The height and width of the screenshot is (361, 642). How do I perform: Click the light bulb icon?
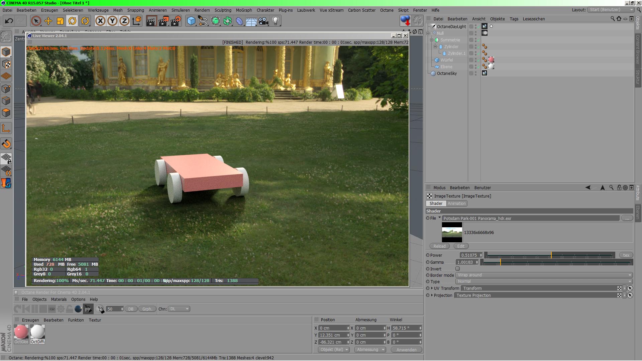tap(276, 21)
